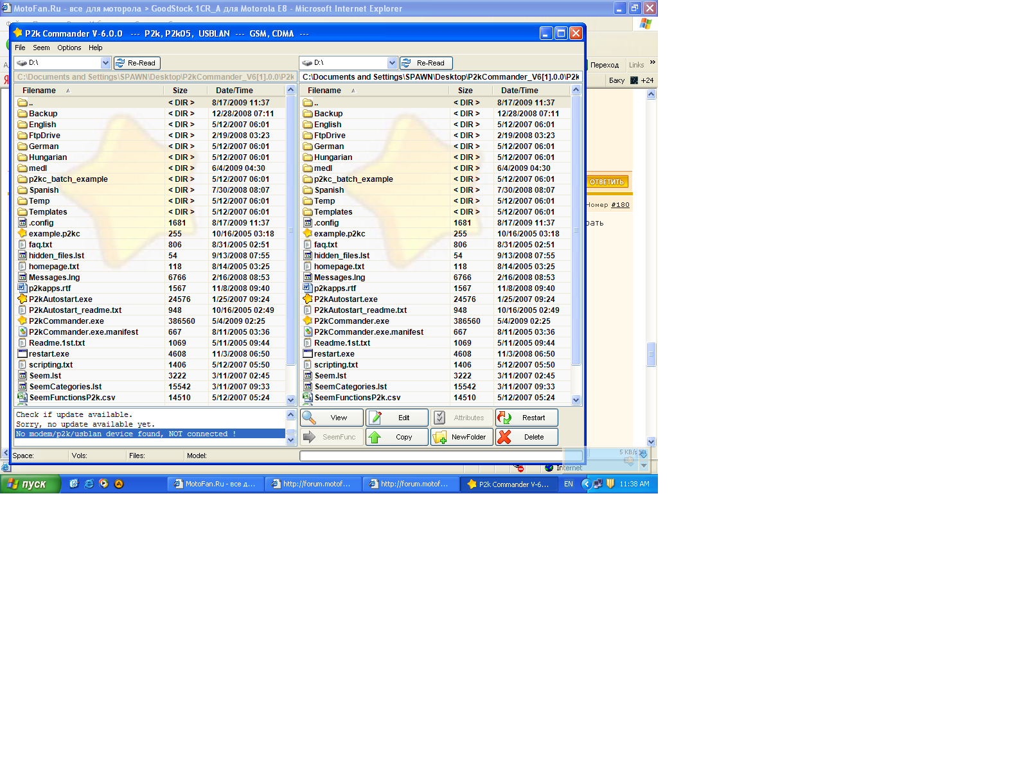Click the NewFolder button

coord(461,437)
